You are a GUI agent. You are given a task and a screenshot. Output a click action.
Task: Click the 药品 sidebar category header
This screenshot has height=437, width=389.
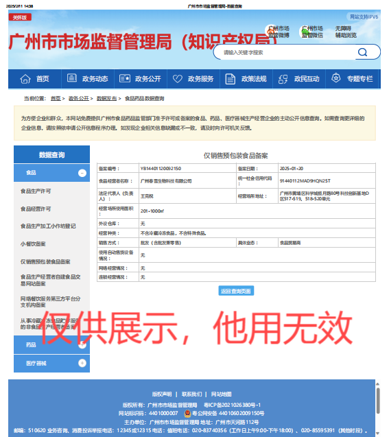(52, 345)
